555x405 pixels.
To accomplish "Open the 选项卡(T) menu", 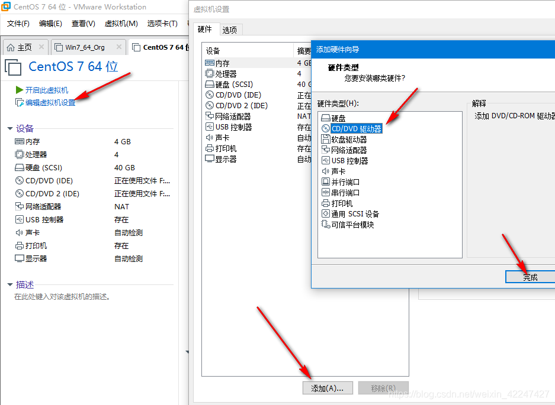I will click(162, 23).
